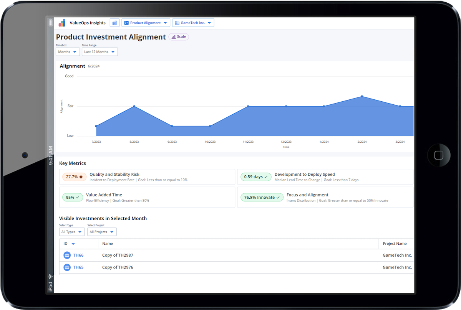Open the All Types filter dropdown

click(x=71, y=232)
